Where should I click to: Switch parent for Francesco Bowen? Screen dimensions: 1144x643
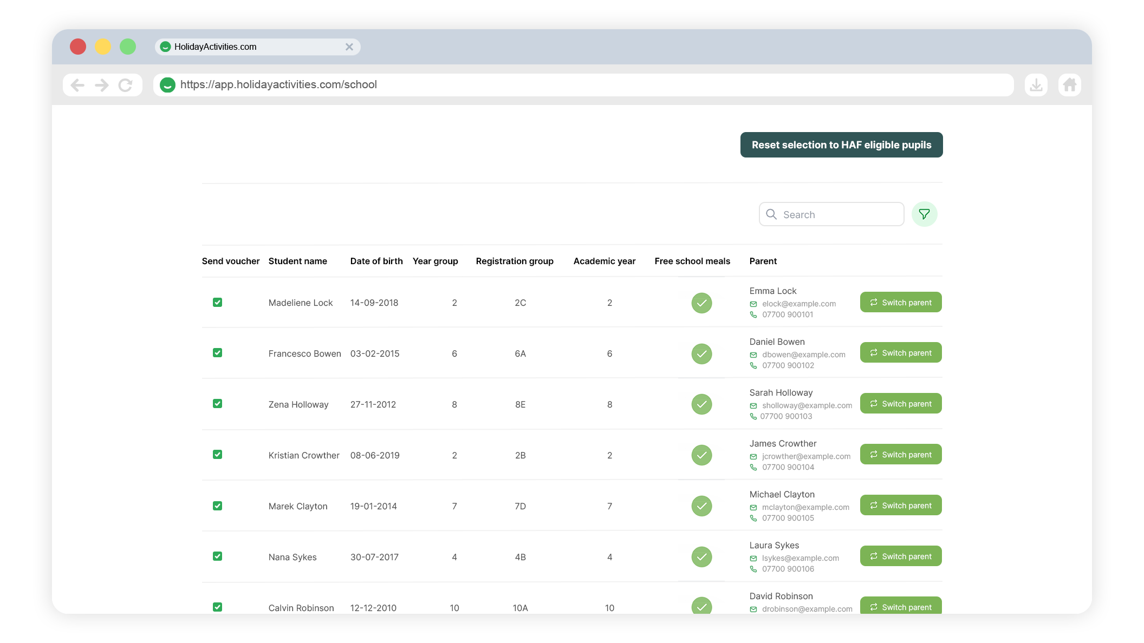pyautogui.click(x=900, y=353)
